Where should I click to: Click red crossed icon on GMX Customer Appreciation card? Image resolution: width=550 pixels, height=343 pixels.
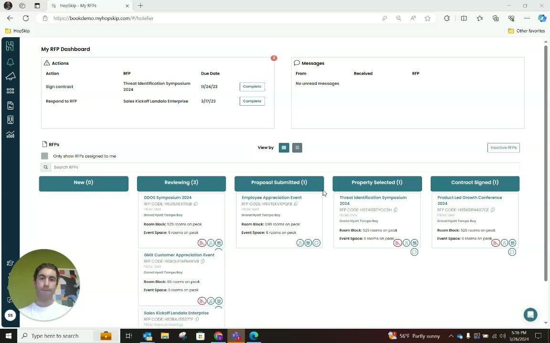point(201,301)
